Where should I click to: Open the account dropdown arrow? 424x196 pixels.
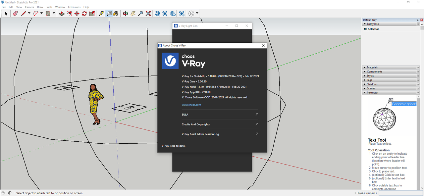click(197, 14)
